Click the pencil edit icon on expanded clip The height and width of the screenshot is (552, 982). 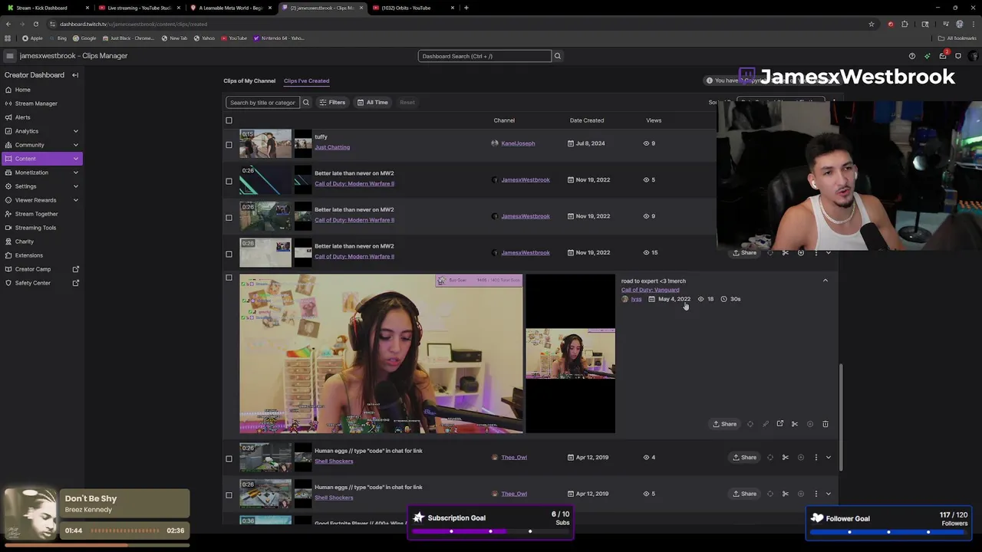click(x=765, y=424)
